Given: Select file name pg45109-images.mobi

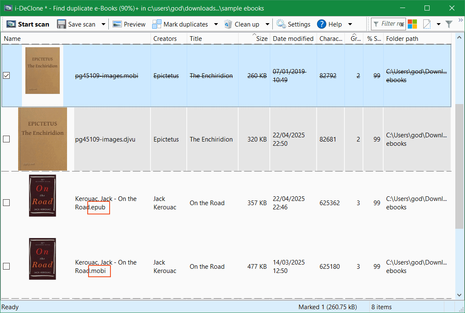Looking at the screenshot, I should point(107,75).
